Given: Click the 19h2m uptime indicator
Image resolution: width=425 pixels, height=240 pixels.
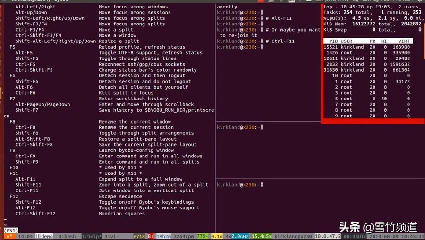Looking at the screenshot, I should (x=163, y=237).
